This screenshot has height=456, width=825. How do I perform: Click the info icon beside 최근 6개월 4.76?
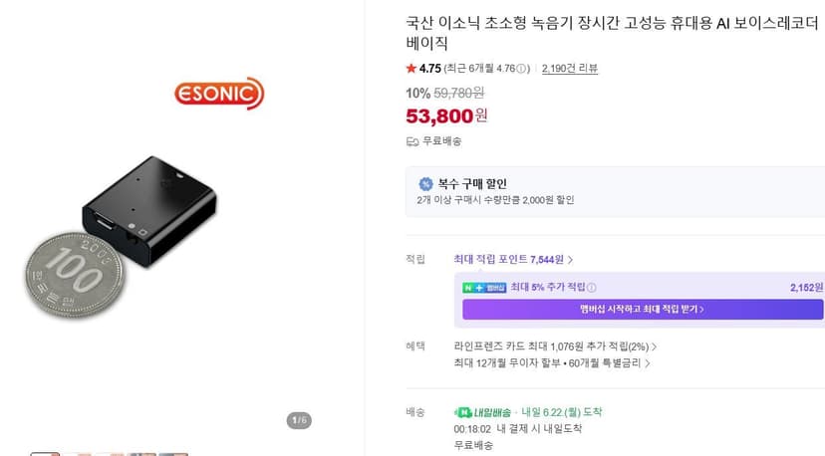(x=521, y=69)
